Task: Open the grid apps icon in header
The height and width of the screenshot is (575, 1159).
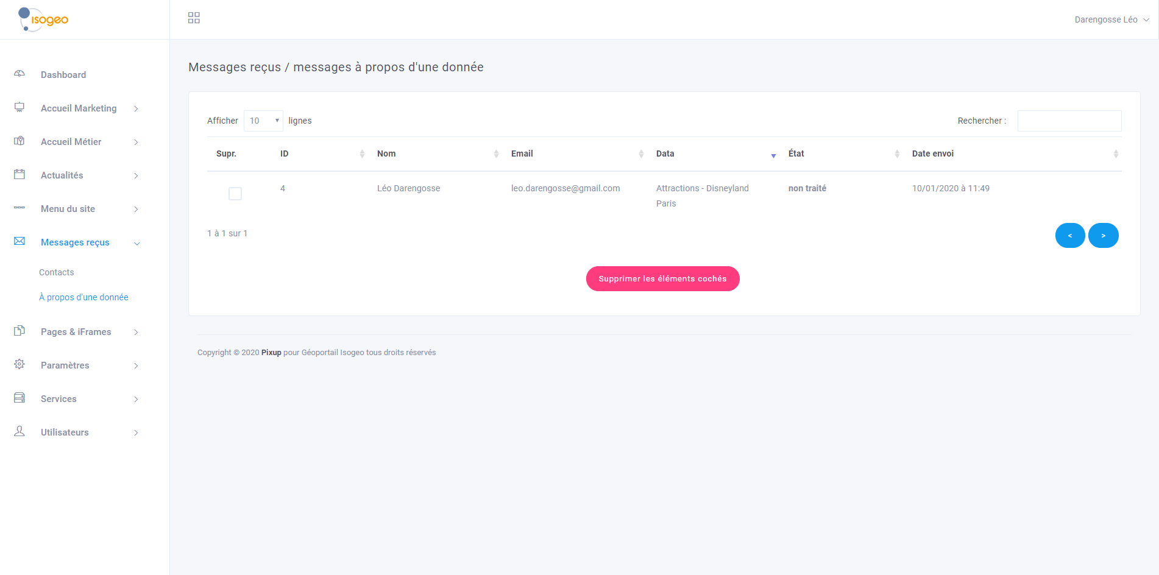Action: tap(194, 18)
